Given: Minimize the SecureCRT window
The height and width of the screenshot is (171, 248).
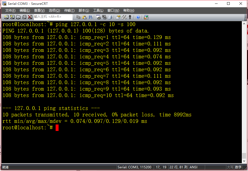Looking at the screenshot, I should (216, 3).
